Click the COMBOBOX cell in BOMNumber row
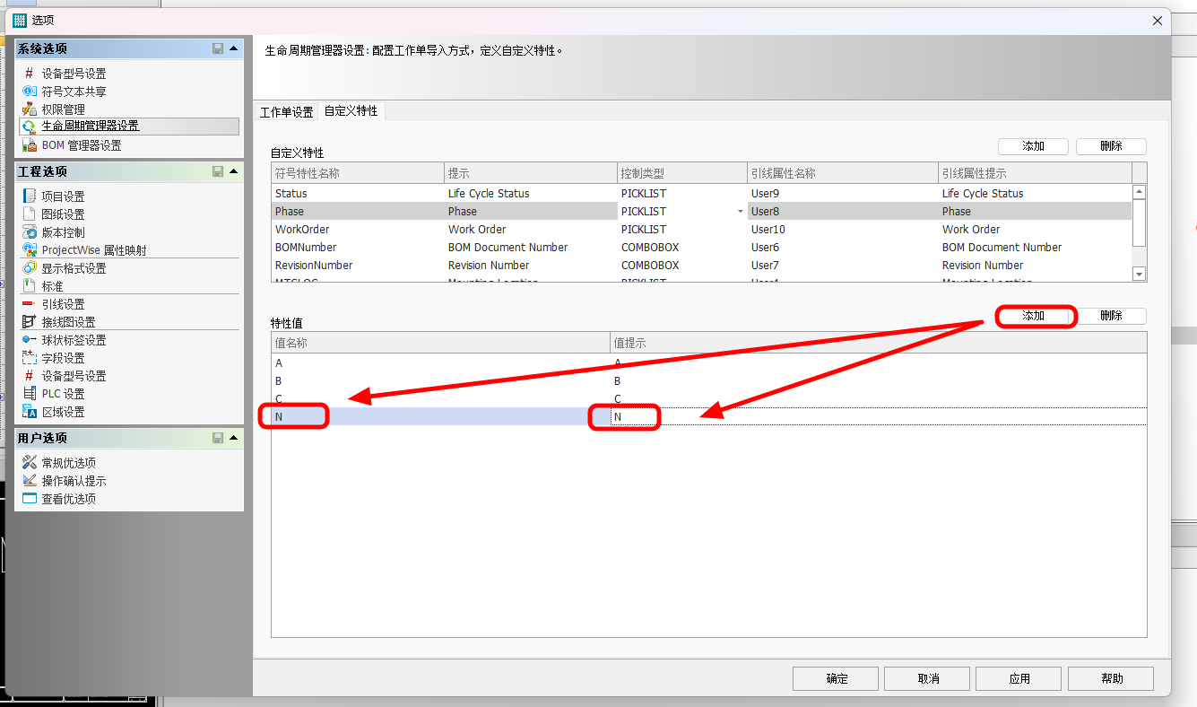The height and width of the screenshot is (707, 1197). point(682,248)
